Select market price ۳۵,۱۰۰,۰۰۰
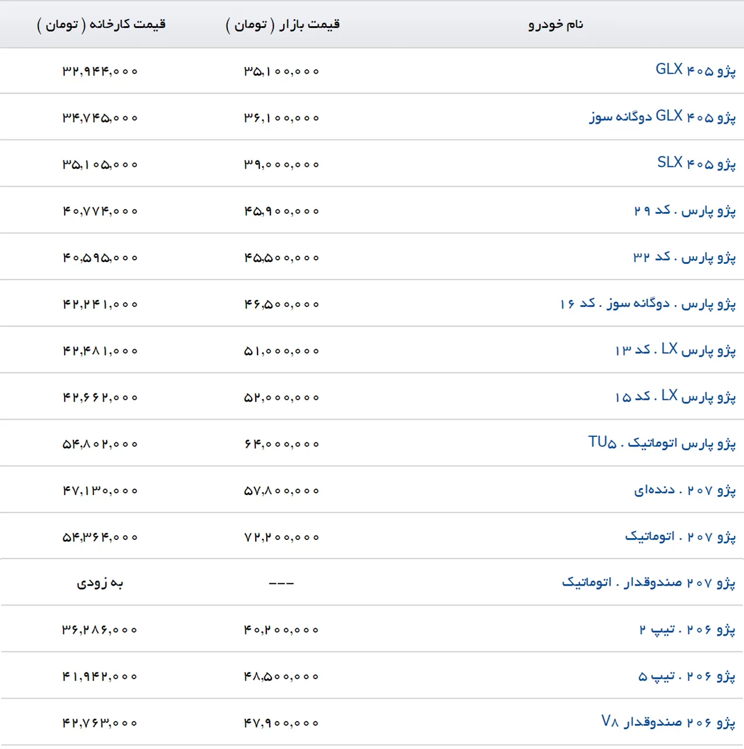744x749 pixels. pyautogui.click(x=282, y=71)
